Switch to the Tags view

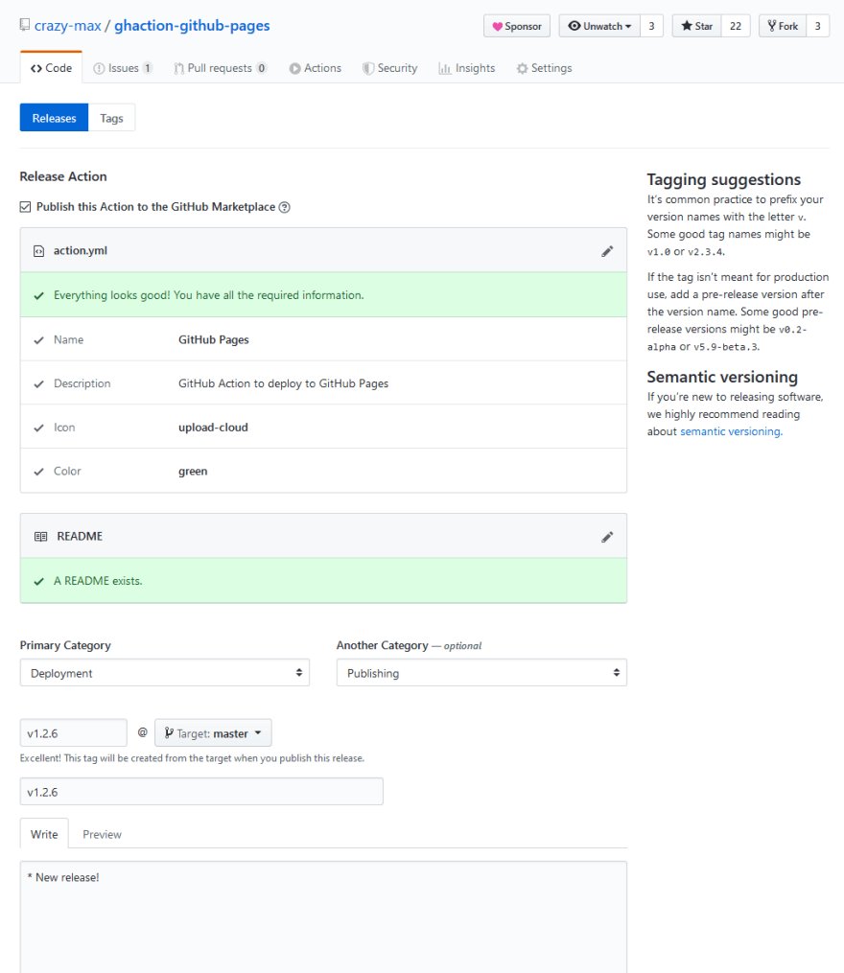(x=112, y=118)
